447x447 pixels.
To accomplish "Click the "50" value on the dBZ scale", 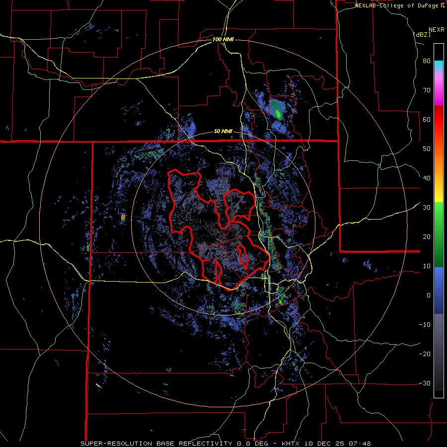I will pyautogui.click(x=427, y=149).
